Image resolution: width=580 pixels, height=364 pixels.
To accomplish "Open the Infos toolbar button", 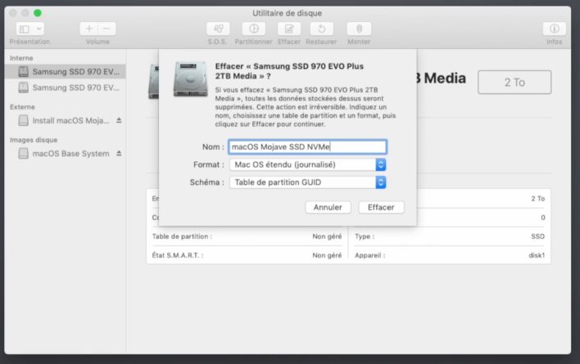I will 554,29.
